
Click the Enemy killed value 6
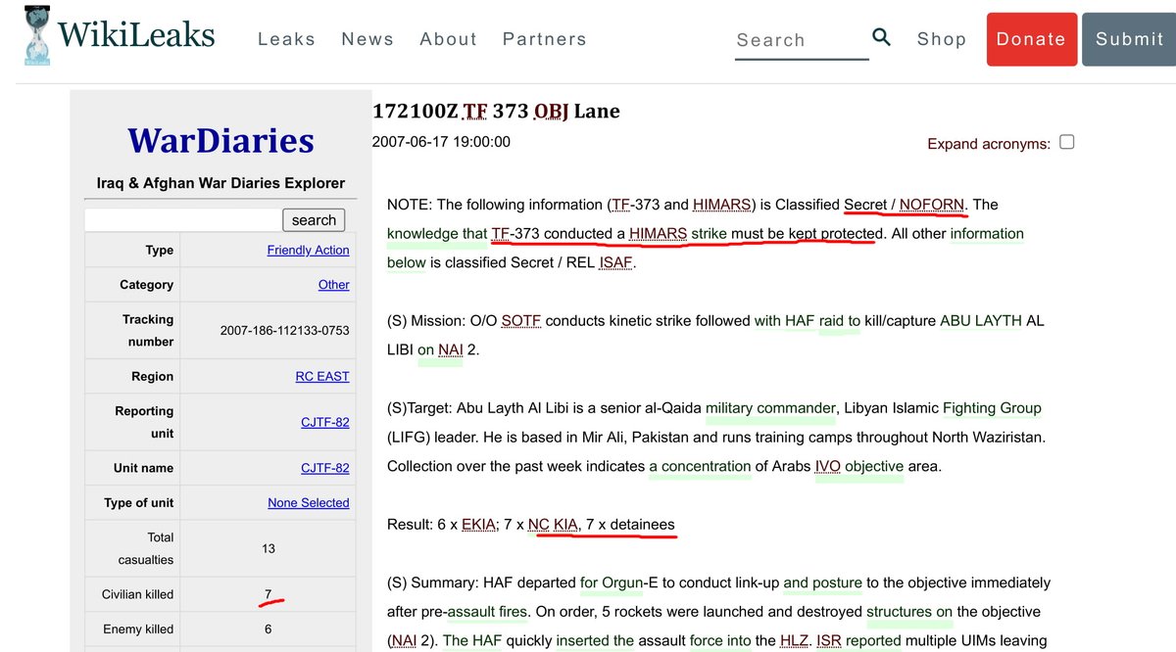pyautogui.click(x=268, y=629)
